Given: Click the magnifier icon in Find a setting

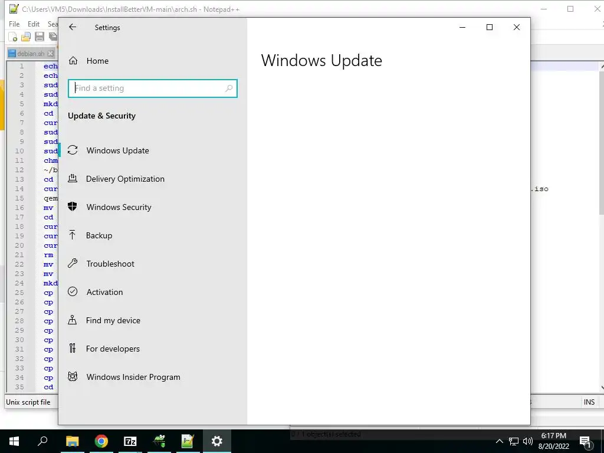Looking at the screenshot, I should (229, 88).
